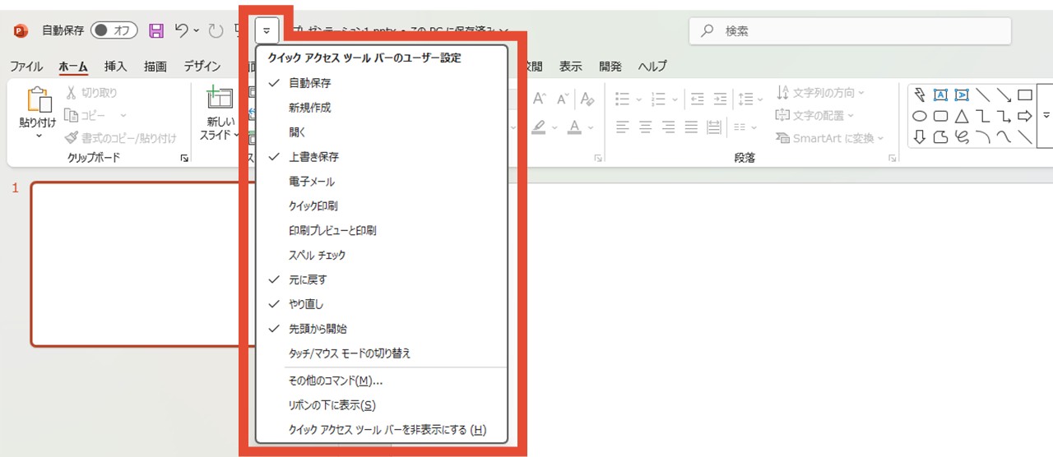Select the right block arrow shape
Image resolution: width=1053 pixels, height=457 pixels.
(x=1024, y=116)
